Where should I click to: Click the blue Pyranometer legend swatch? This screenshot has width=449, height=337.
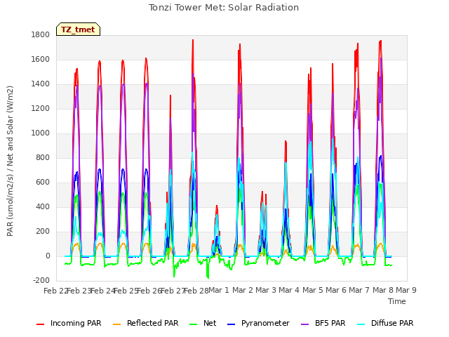[231, 324]
